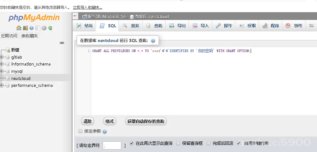
Task: Click the information_schema database icon
Action: (x=8, y=64)
